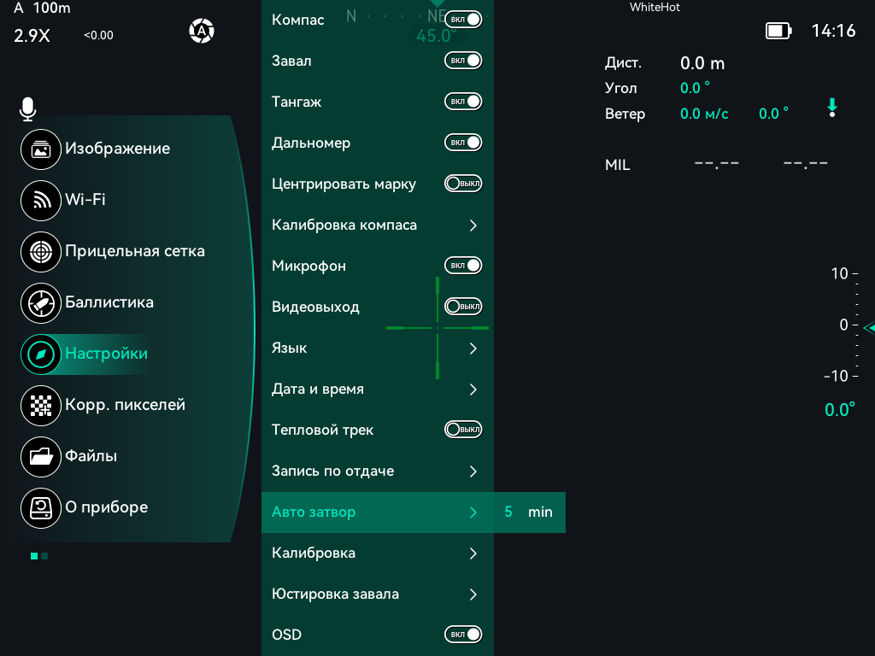Open the О приборе device icon
Image resolution: width=875 pixels, height=656 pixels.
point(41,508)
